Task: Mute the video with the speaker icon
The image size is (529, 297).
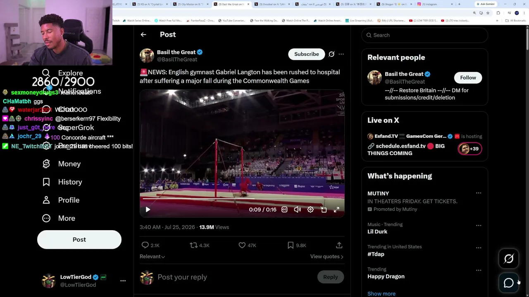Action: 297,210
